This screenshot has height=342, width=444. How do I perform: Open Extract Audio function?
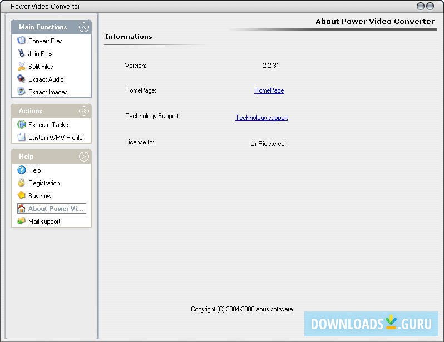pyautogui.click(x=46, y=79)
